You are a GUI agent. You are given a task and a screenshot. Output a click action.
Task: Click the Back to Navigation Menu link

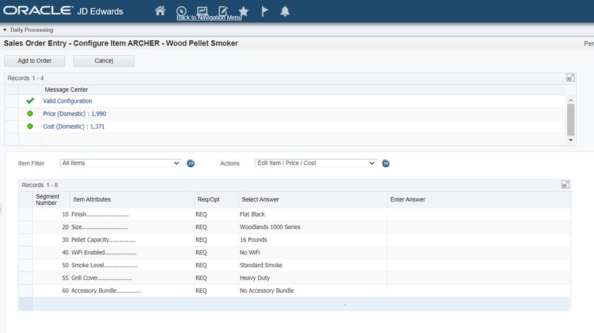coord(209,18)
